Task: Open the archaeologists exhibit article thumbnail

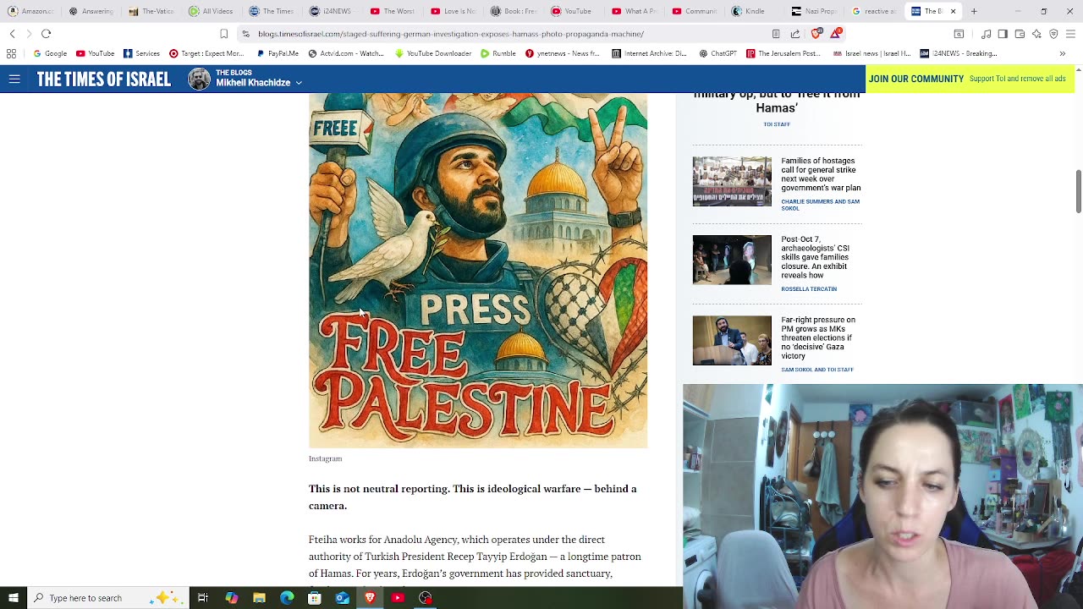Action: 732,260
